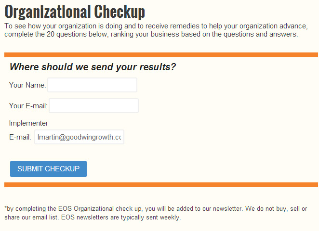The height and width of the screenshot is (231, 319).
Task: Click the orange divider bar above the form
Action: 161,55
